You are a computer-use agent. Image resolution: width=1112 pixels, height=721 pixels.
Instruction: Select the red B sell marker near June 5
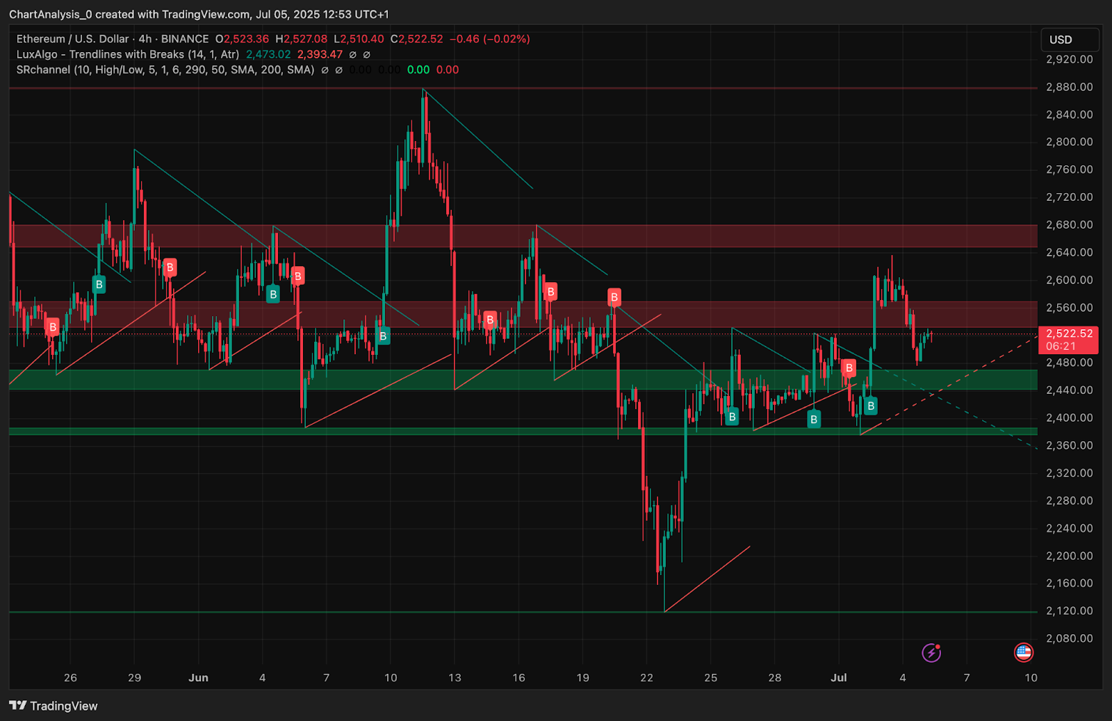coord(298,275)
